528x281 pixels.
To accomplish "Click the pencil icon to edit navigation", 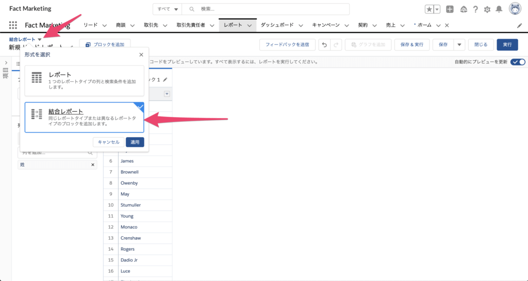I will point(520,26).
